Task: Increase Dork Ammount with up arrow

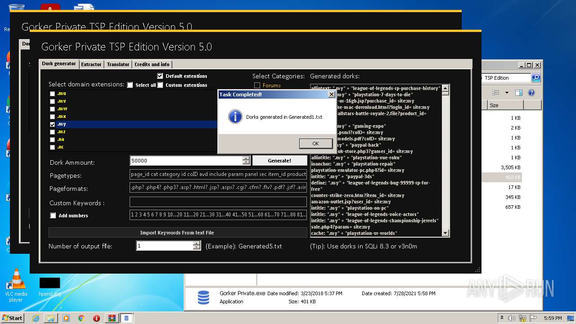Action: (246, 158)
